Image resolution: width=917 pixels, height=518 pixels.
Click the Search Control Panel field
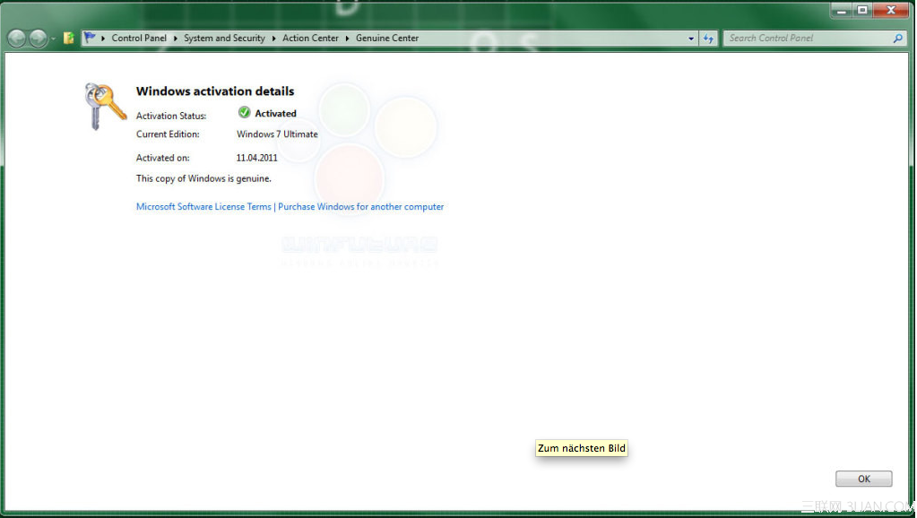pos(805,39)
